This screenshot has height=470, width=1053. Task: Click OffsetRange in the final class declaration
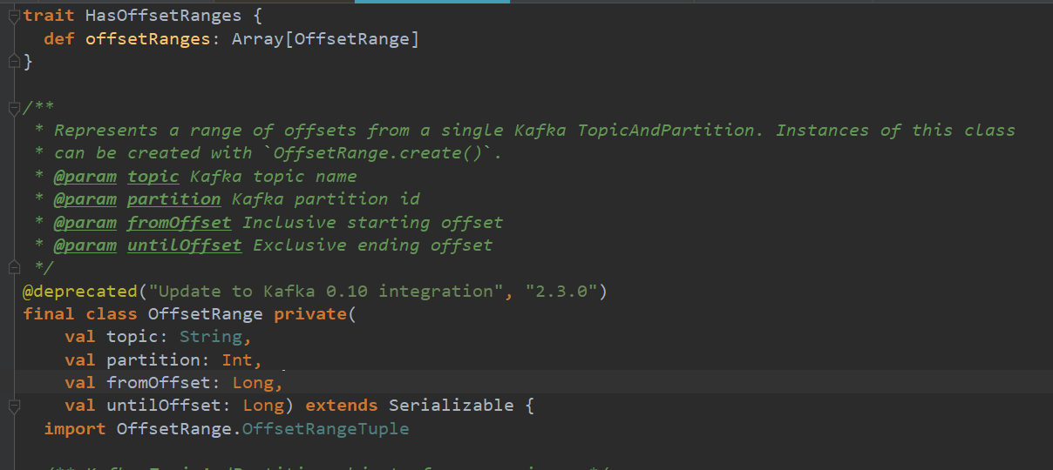(205, 313)
